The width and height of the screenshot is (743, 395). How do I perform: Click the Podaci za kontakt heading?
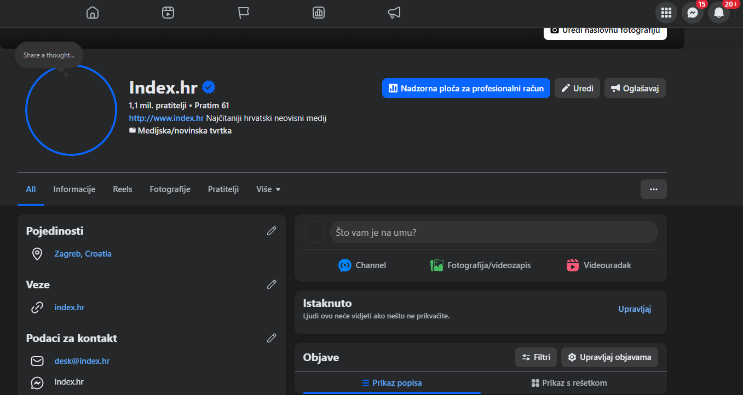(72, 338)
